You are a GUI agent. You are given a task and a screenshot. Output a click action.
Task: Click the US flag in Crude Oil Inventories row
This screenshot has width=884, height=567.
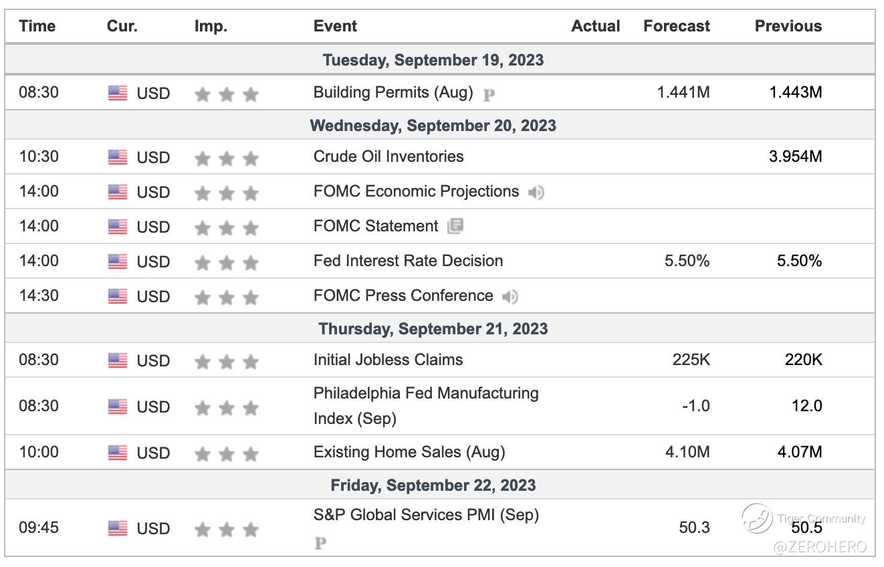118,158
